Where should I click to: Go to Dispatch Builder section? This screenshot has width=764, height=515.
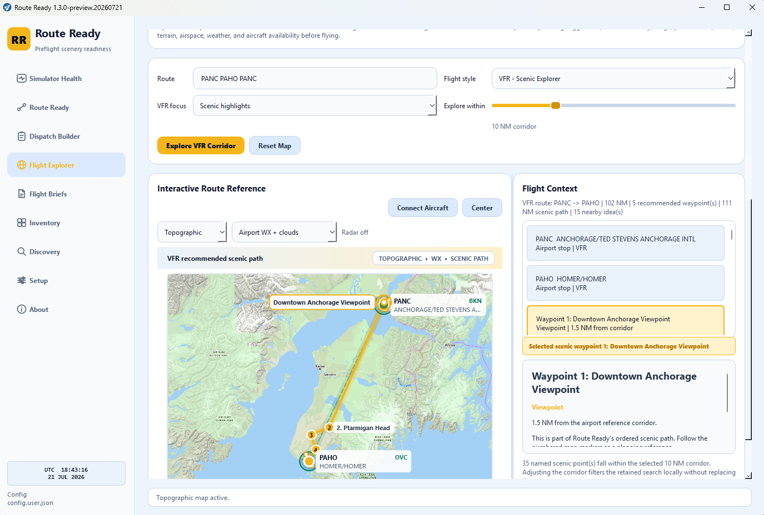[66, 136]
